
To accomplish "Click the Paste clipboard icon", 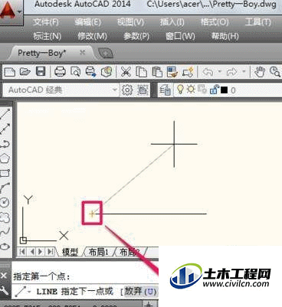I will (x=157, y=72).
